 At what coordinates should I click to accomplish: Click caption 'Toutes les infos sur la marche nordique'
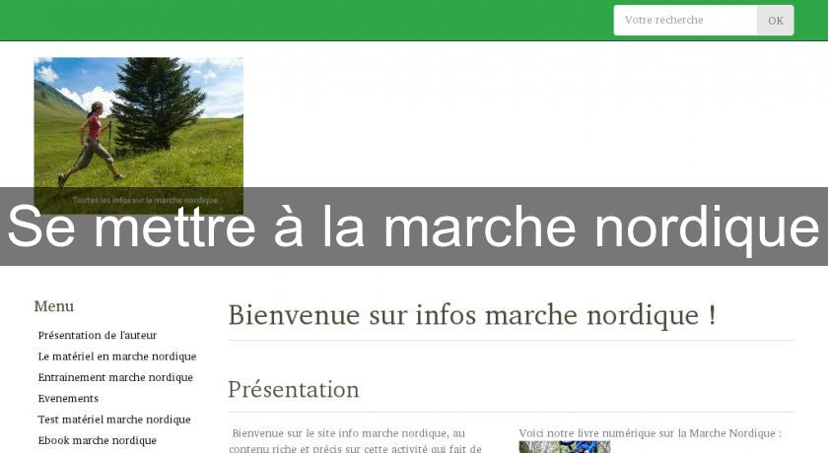pos(145,200)
